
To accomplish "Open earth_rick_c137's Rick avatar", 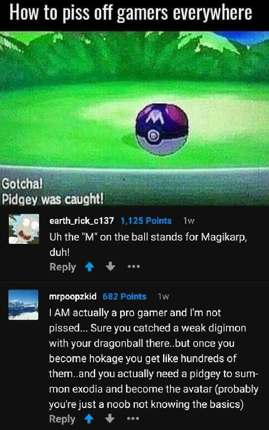I will point(24,229).
